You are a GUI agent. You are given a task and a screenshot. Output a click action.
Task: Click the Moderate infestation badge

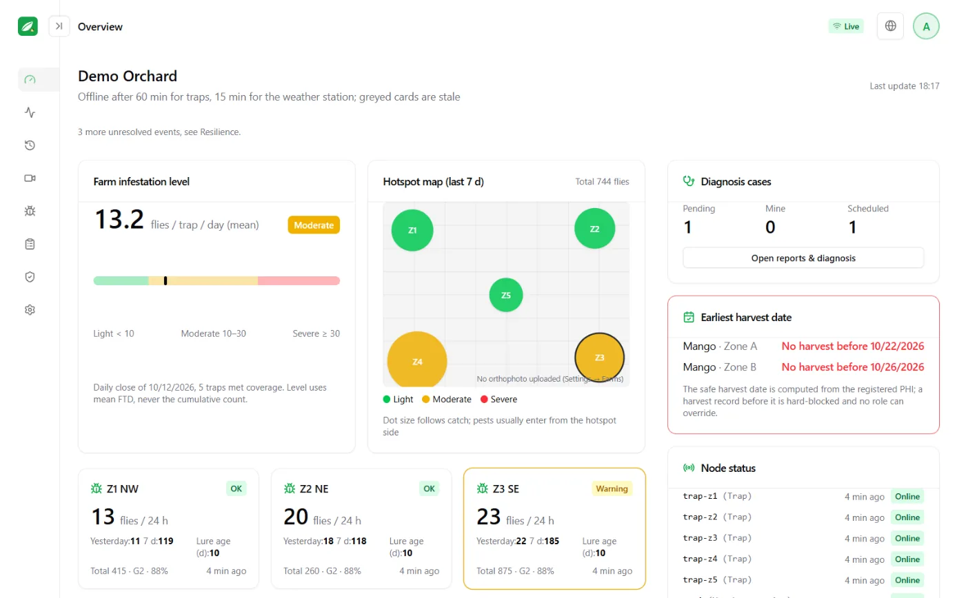[x=314, y=225]
